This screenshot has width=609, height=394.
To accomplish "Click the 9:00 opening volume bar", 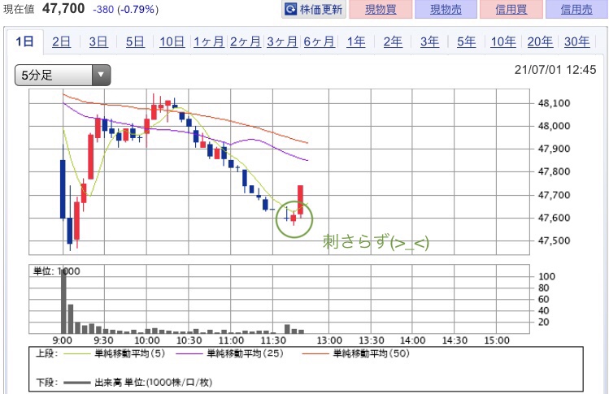I will (x=63, y=301).
